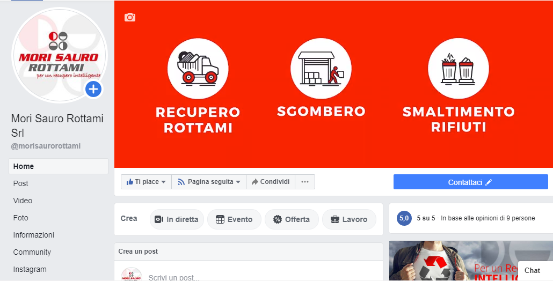Share the page with Condividi
The image size is (553, 281).
coord(271,182)
